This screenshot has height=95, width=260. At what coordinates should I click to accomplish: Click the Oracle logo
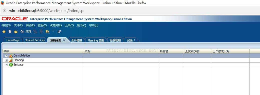coord(15,19)
